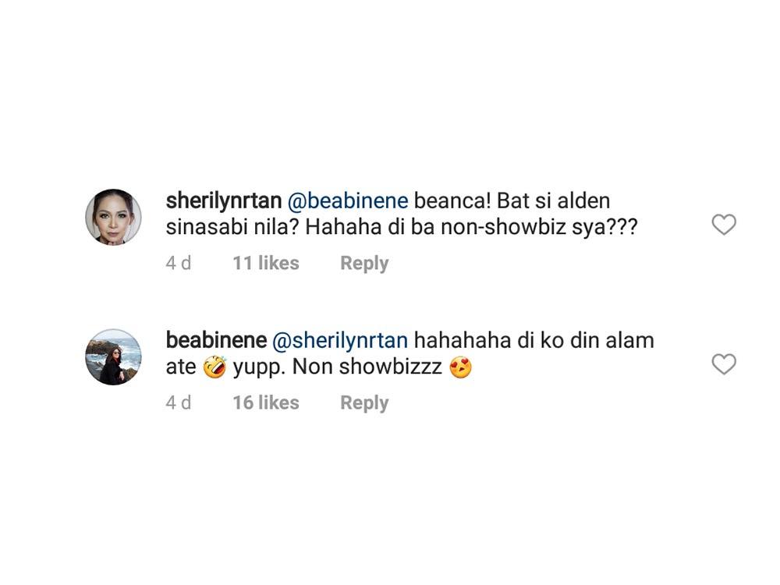Image resolution: width=780 pixels, height=585 pixels.
Task: Reply to beabinene's comment
Action: [x=364, y=403]
